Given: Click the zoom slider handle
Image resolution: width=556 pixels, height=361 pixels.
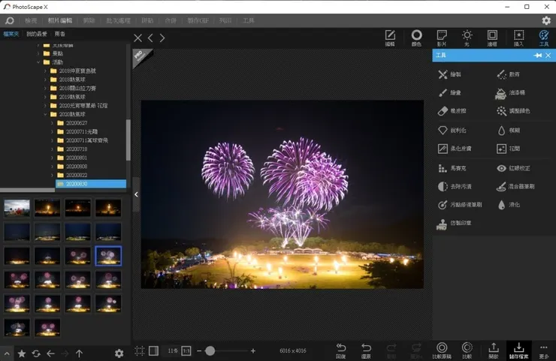Looking at the screenshot, I should point(210,350).
